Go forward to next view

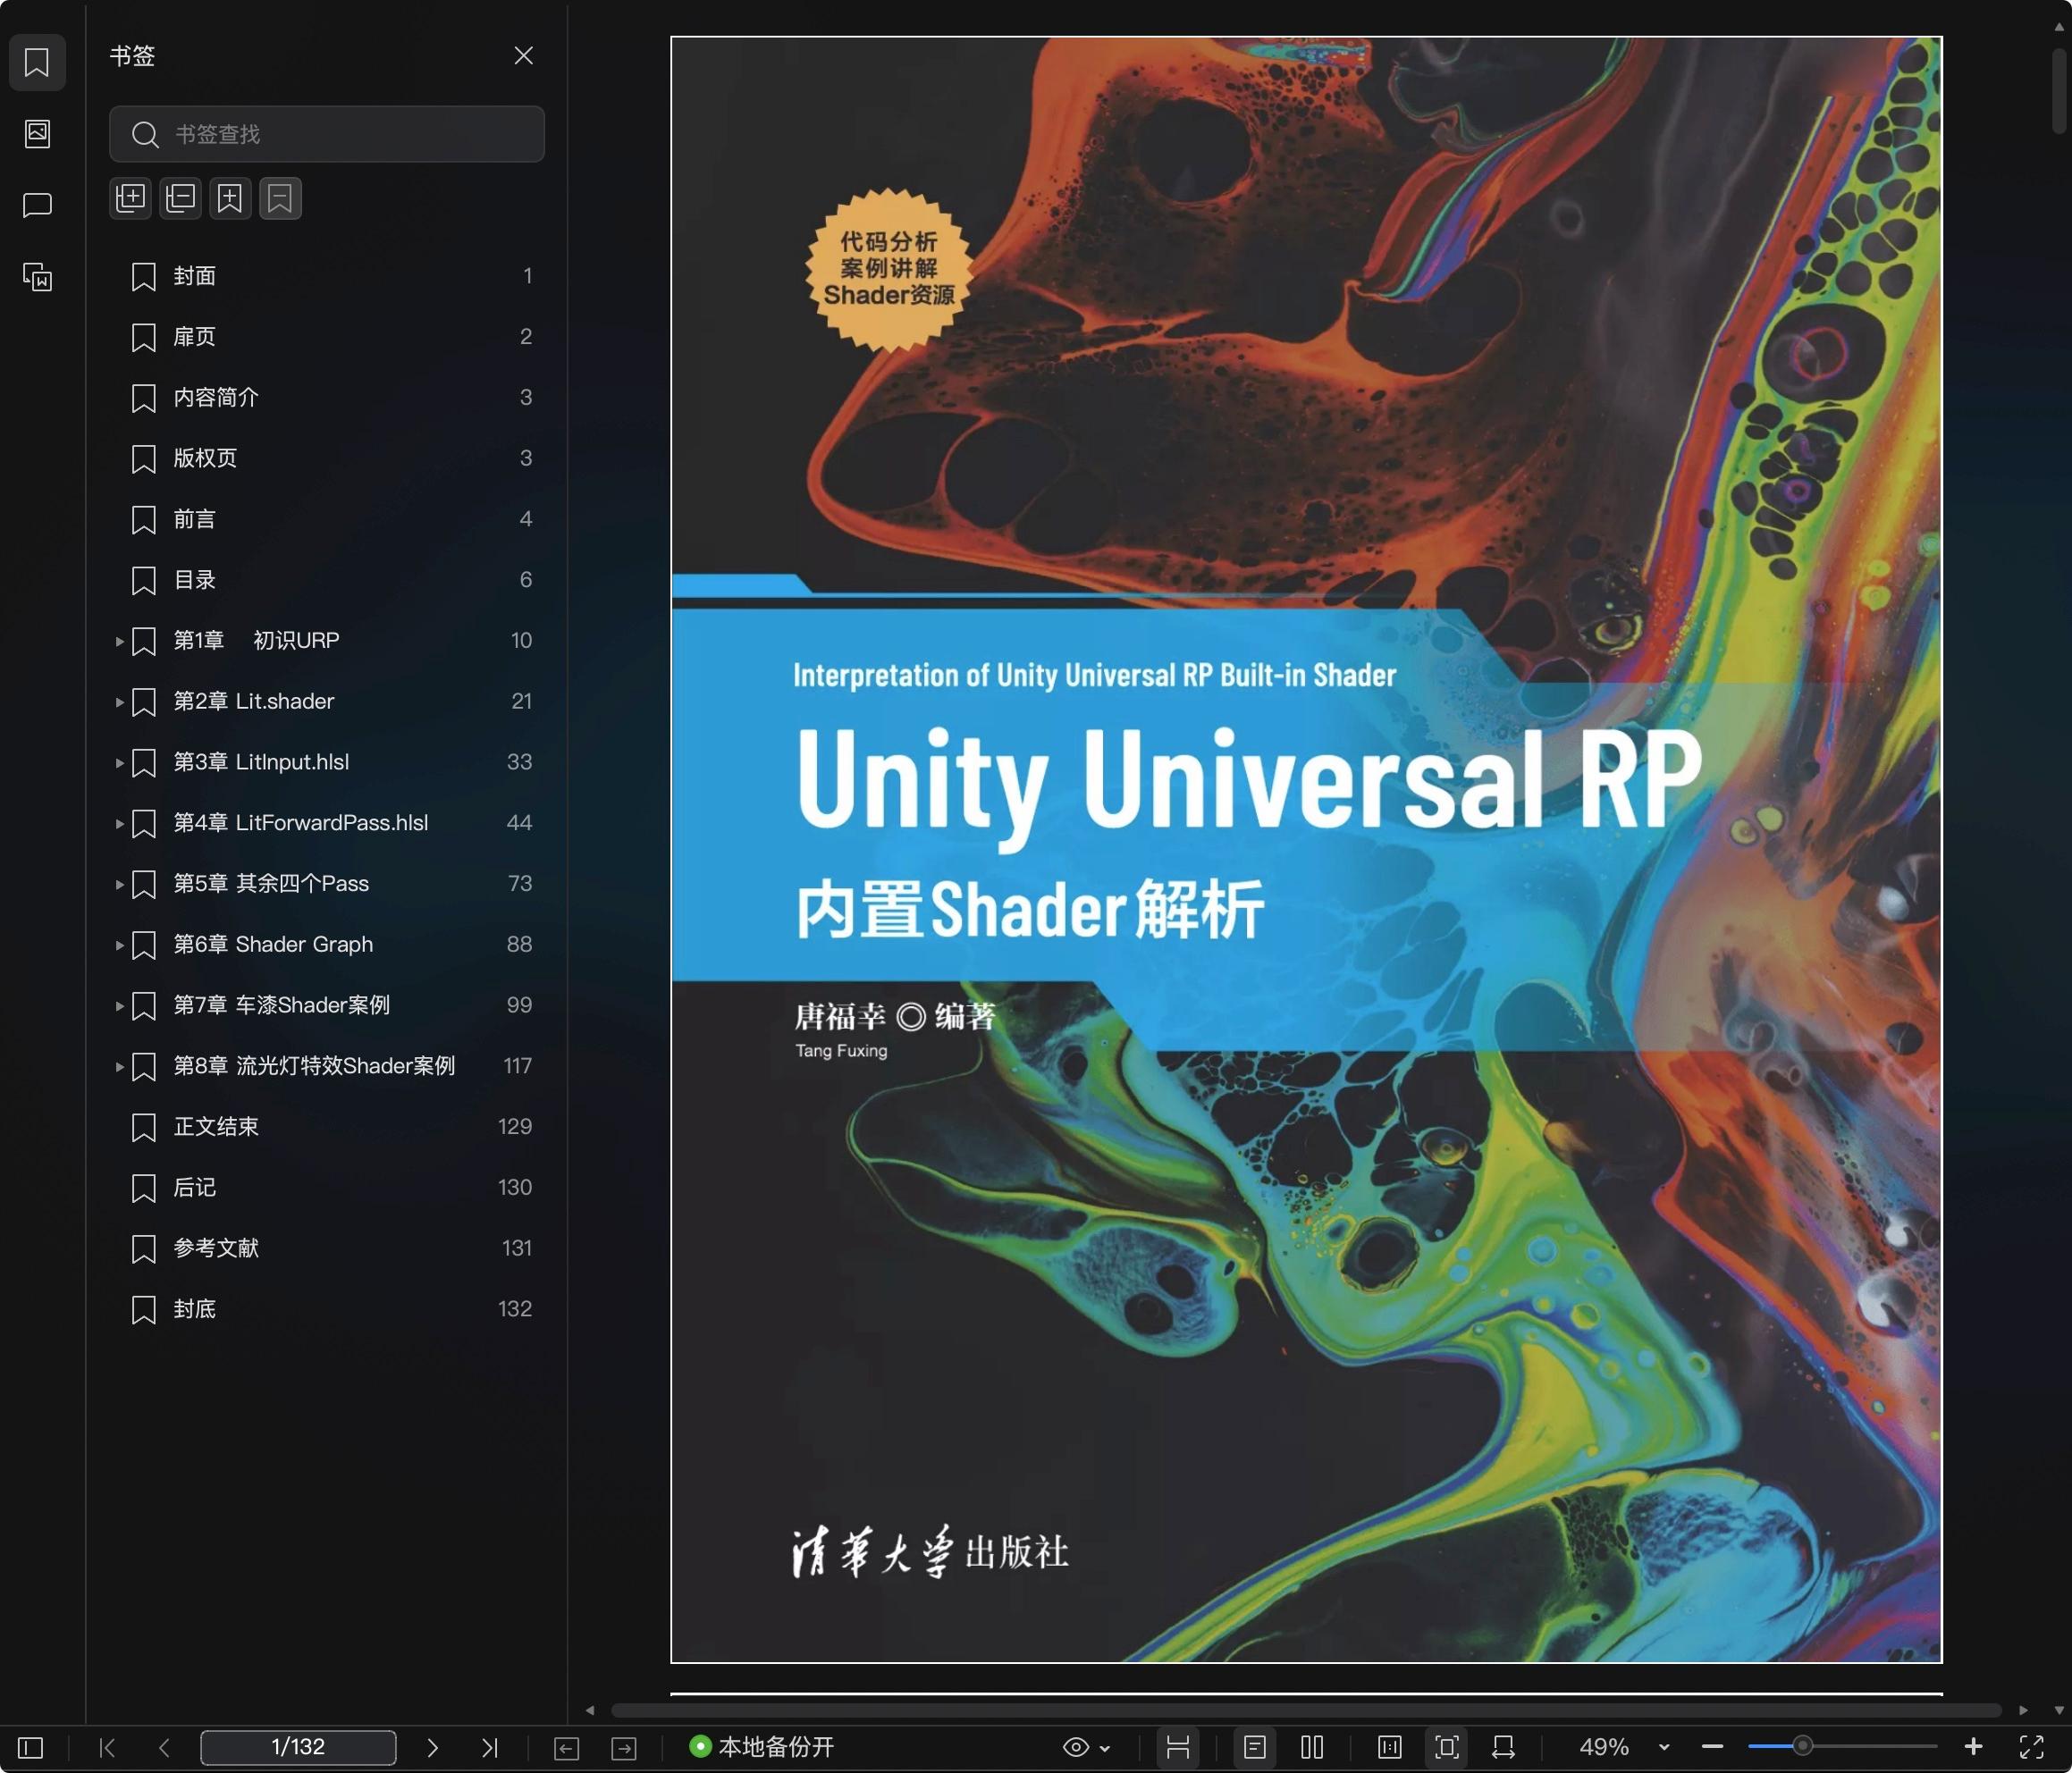[x=624, y=1748]
